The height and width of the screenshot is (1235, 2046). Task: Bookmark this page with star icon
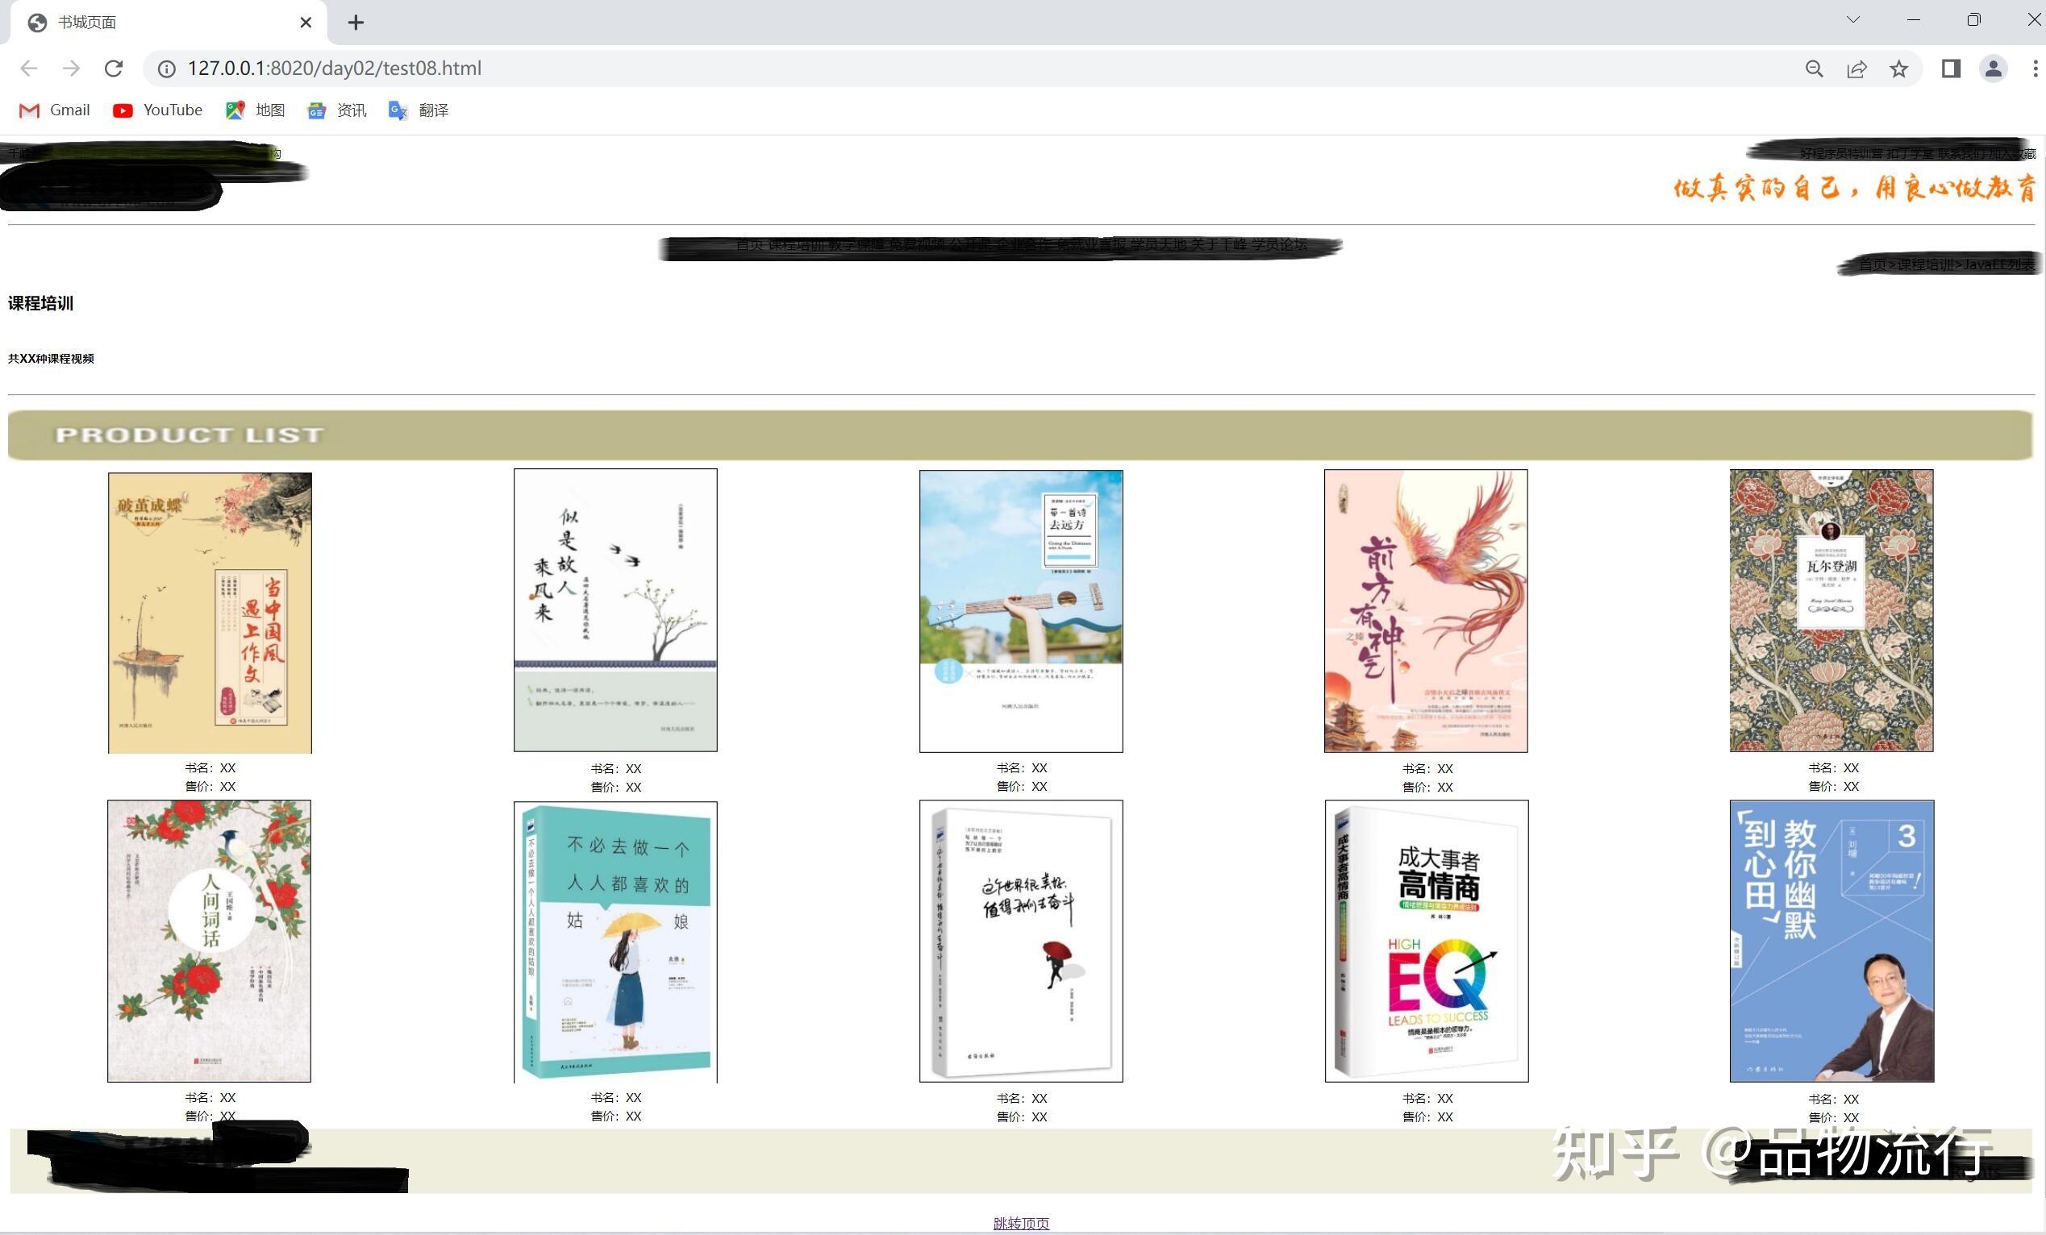1899,69
